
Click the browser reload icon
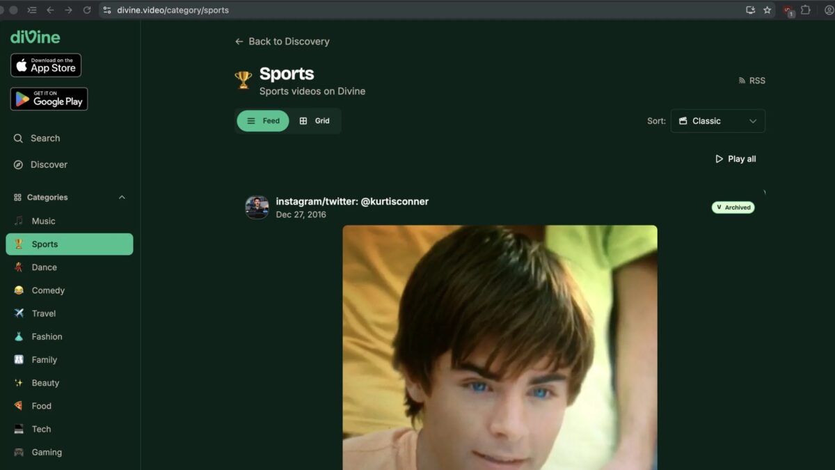[x=87, y=10]
